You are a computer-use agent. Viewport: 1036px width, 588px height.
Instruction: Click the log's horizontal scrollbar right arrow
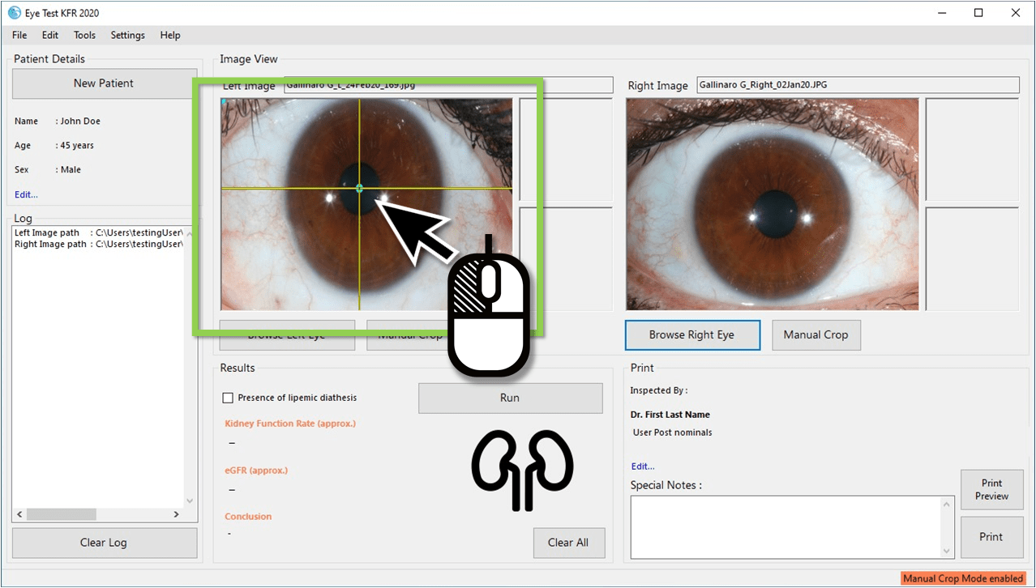(x=177, y=514)
